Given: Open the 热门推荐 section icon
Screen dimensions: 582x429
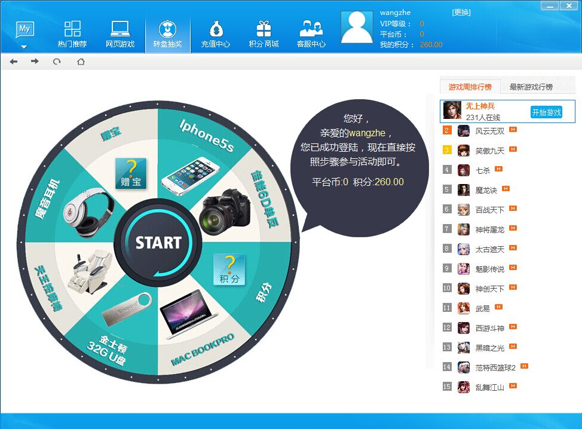Looking at the screenshot, I should click(x=72, y=29).
